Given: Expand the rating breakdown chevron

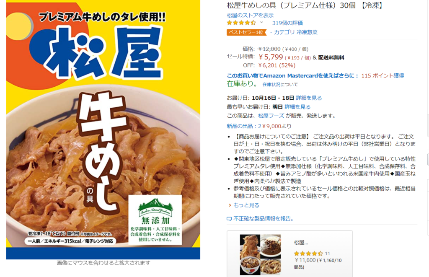Looking at the screenshot, I should (x=261, y=23).
